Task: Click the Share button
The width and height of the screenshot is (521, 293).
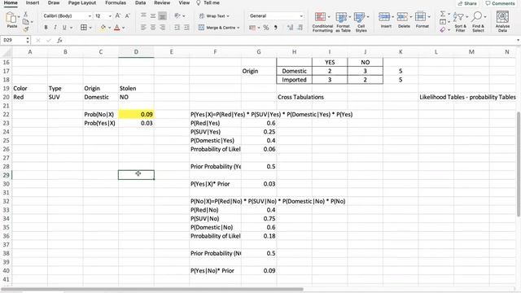Action: tap(467, 3)
